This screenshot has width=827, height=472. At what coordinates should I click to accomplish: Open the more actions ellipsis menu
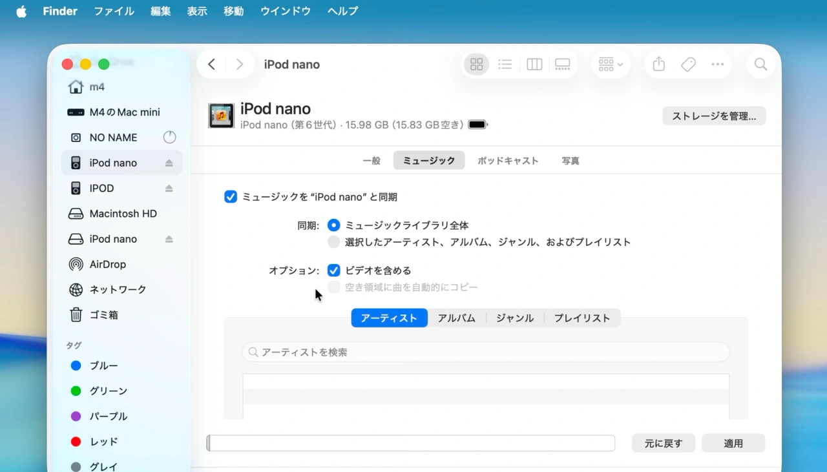click(718, 65)
